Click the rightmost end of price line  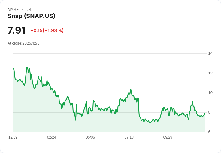[x=205, y=114]
